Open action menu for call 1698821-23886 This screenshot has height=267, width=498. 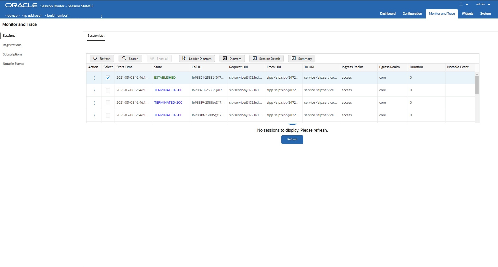tap(94, 78)
